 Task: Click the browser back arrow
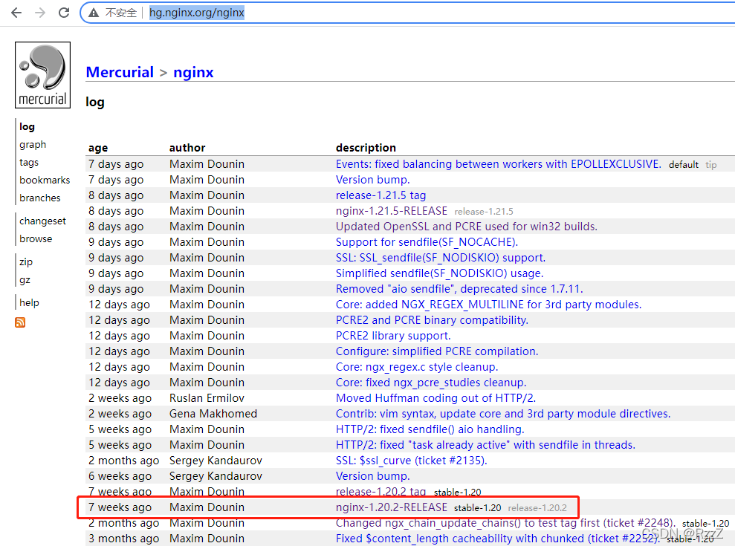[x=16, y=13]
